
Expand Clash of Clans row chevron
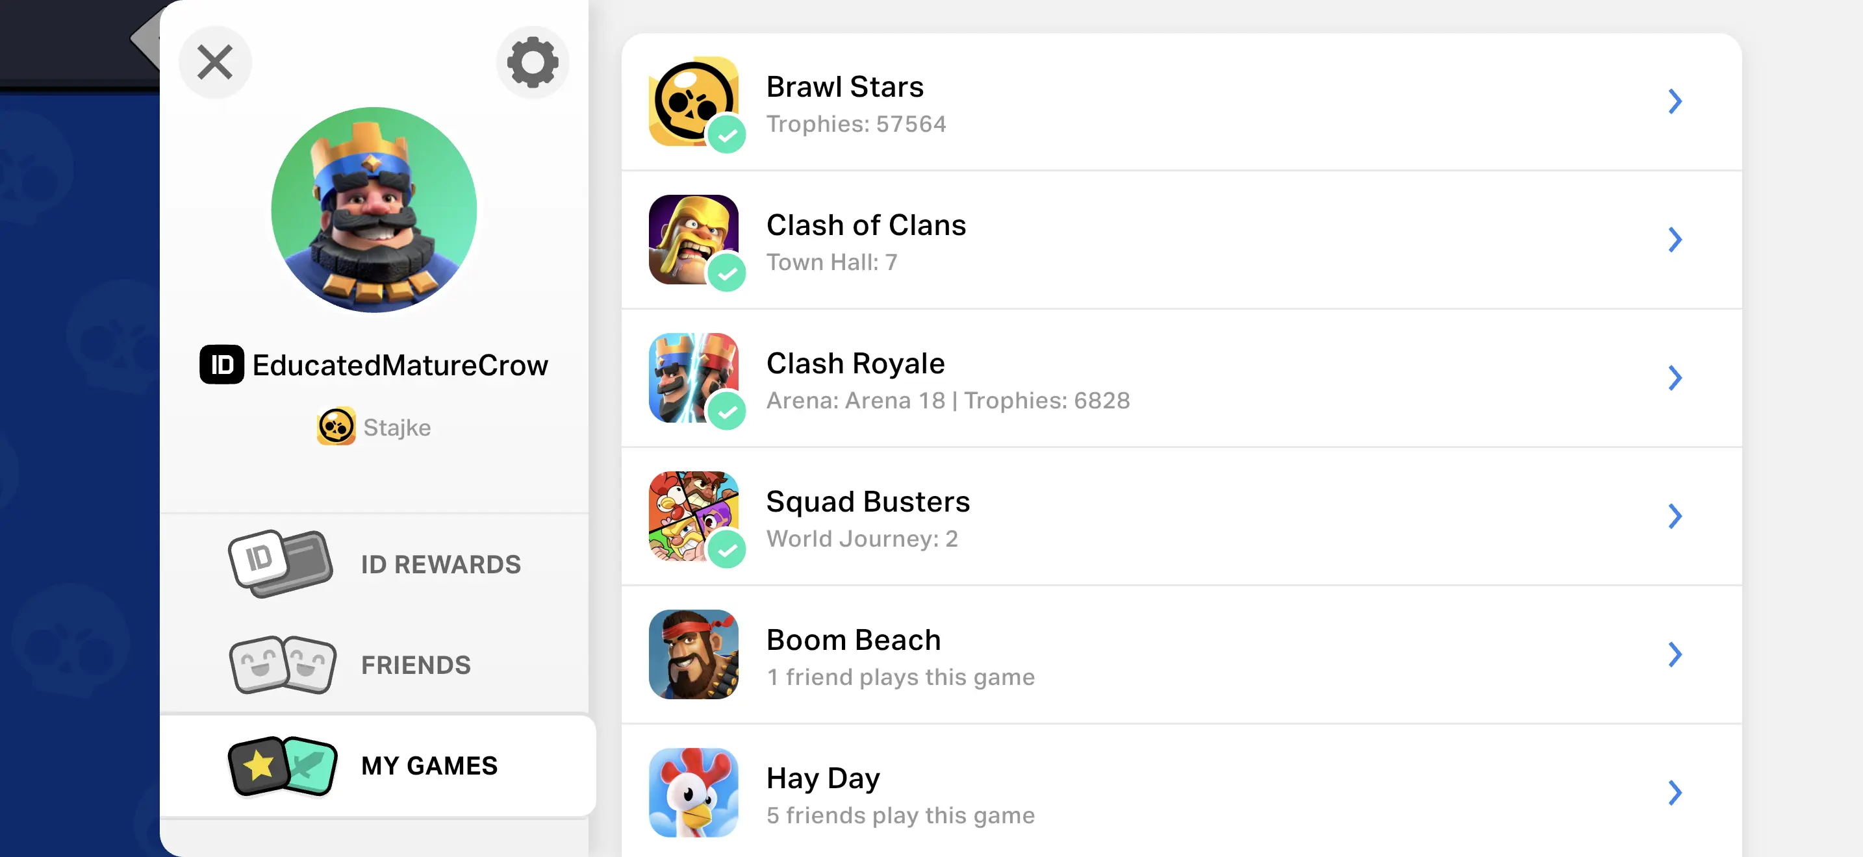click(1675, 239)
